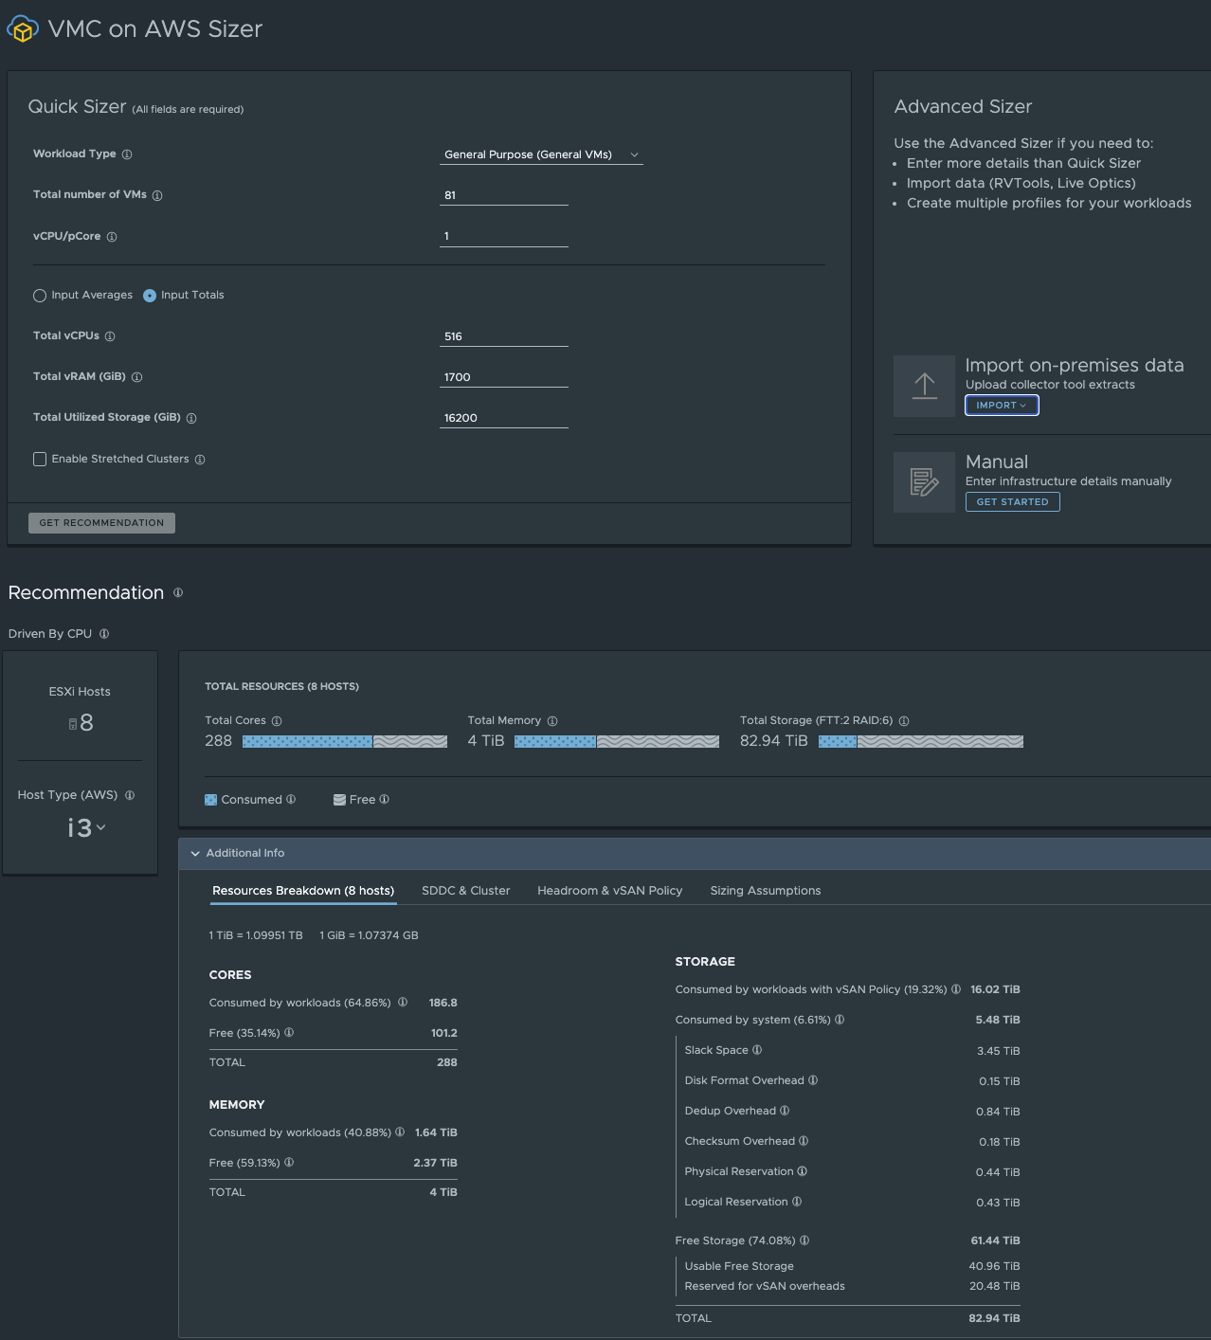
Task: Switch to the Sizing Assumptions tab
Action: tap(766, 891)
